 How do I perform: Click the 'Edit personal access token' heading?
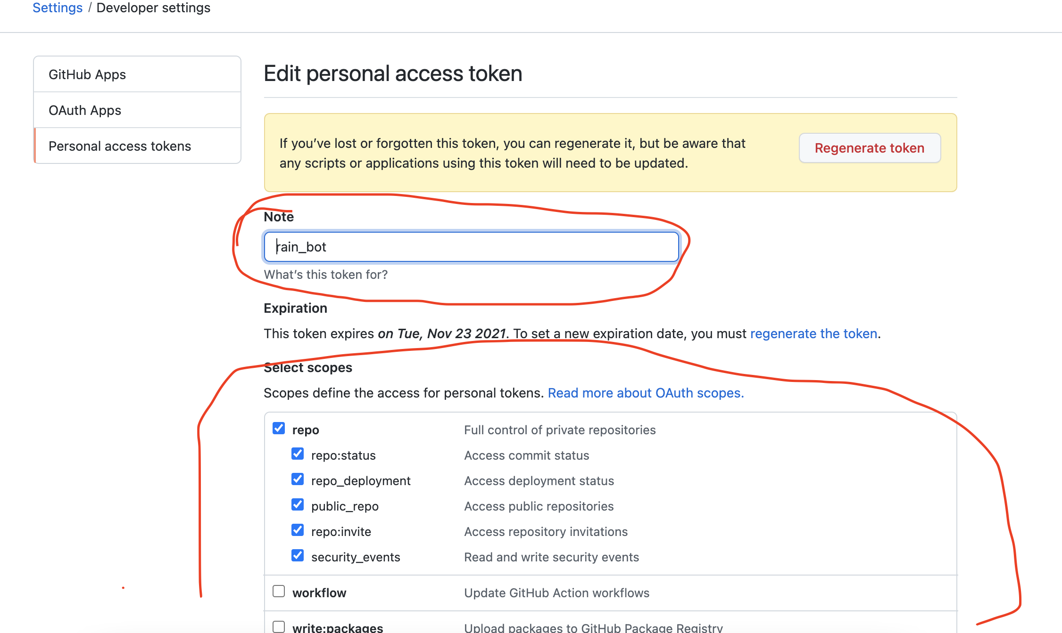point(393,73)
